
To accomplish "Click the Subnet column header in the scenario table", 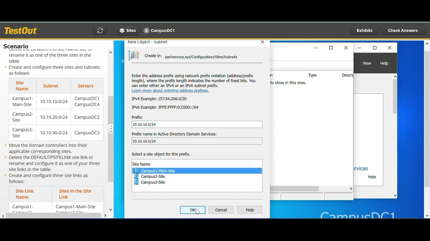I will [51, 86].
